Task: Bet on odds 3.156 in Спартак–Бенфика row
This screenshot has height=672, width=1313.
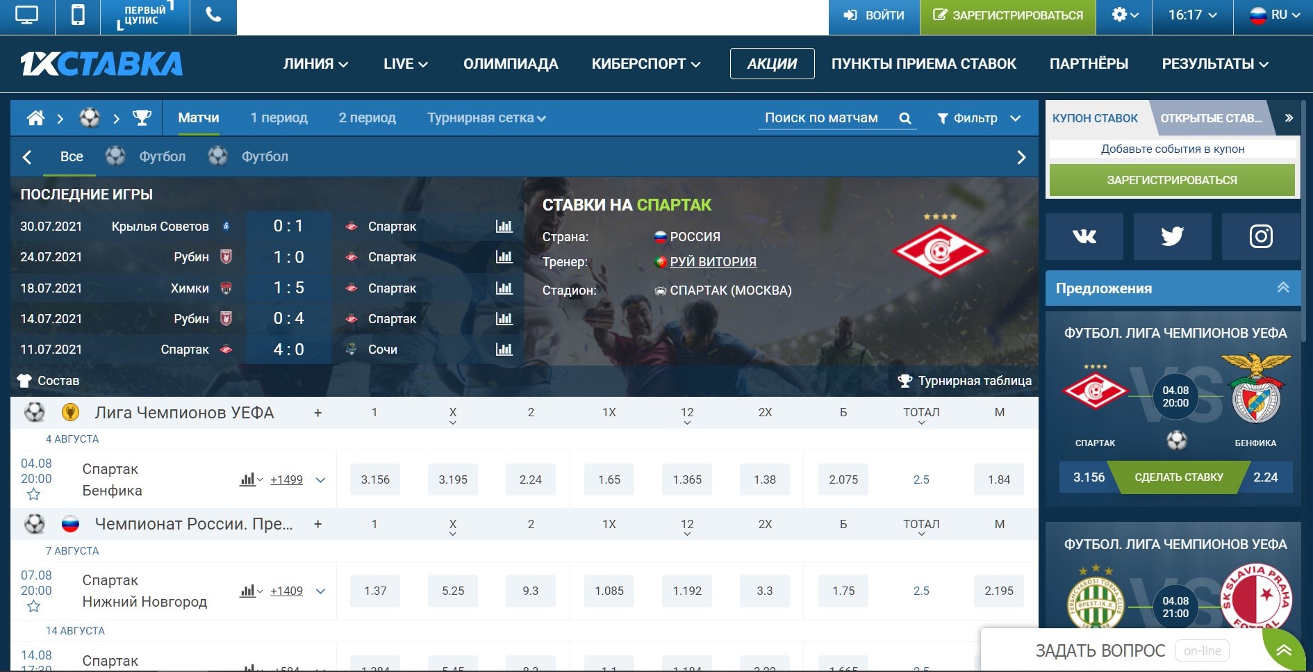Action: tap(375, 480)
